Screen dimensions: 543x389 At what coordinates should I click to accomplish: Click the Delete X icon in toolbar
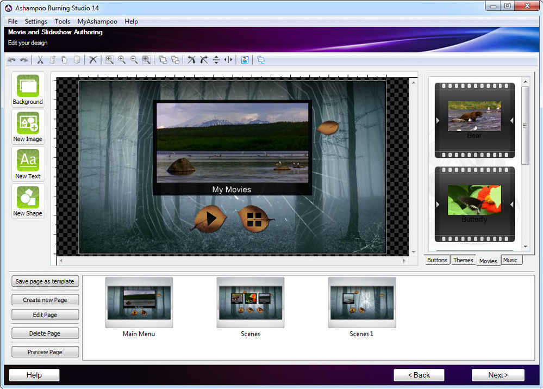coord(93,60)
